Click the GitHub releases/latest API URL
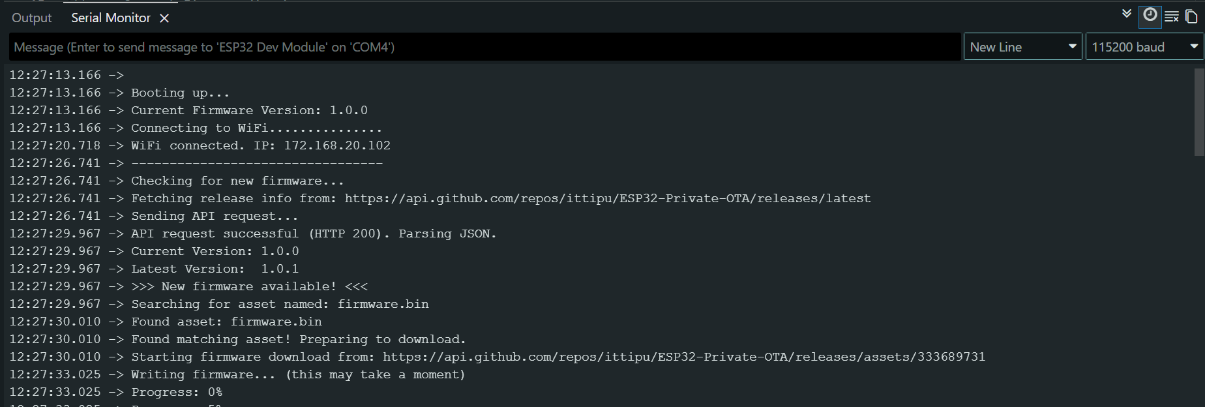The width and height of the screenshot is (1205, 407). click(607, 198)
